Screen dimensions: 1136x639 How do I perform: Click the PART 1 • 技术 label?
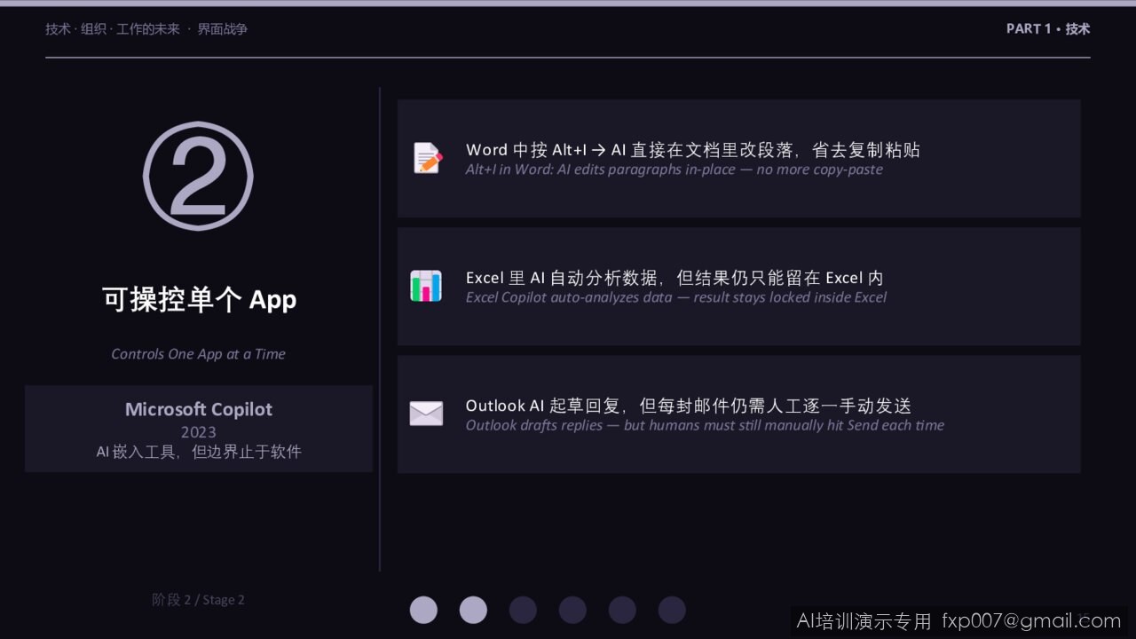pyautogui.click(x=1048, y=28)
